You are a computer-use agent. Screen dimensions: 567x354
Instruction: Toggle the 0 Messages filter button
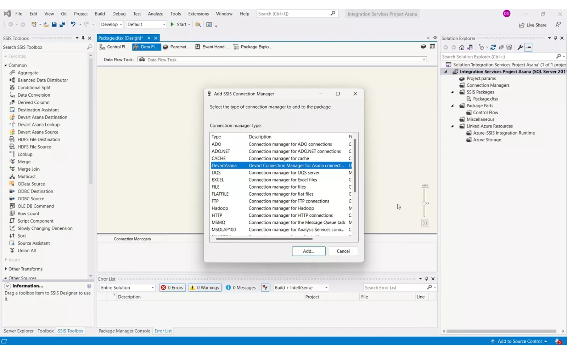tap(241, 288)
